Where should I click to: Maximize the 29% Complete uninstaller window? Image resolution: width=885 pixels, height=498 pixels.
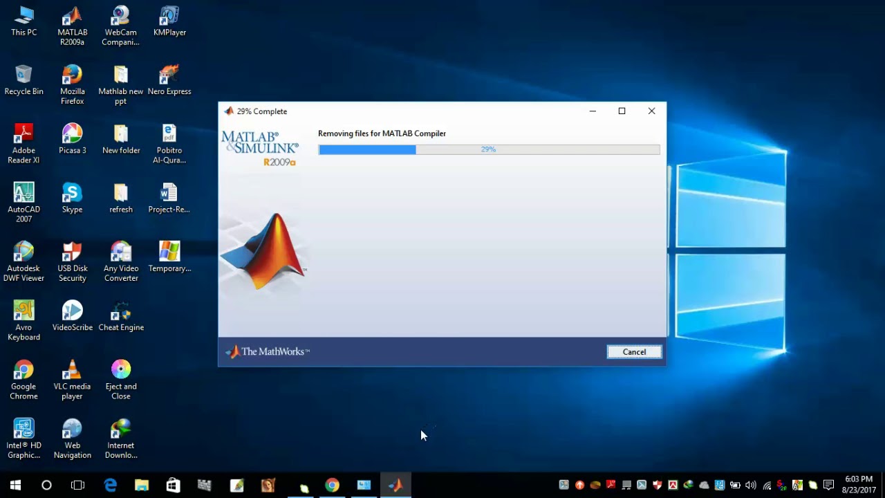coord(622,111)
